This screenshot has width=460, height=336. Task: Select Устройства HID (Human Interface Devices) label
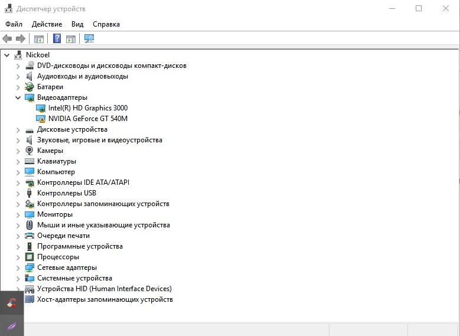(x=105, y=289)
